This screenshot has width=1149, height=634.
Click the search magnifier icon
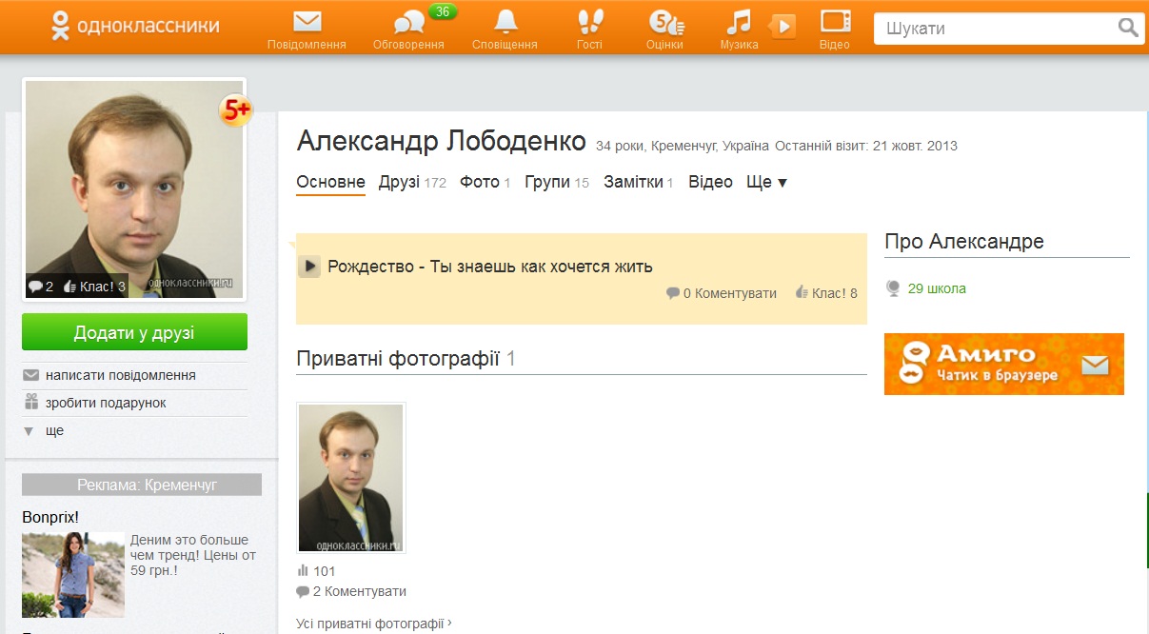click(x=1127, y=28)
